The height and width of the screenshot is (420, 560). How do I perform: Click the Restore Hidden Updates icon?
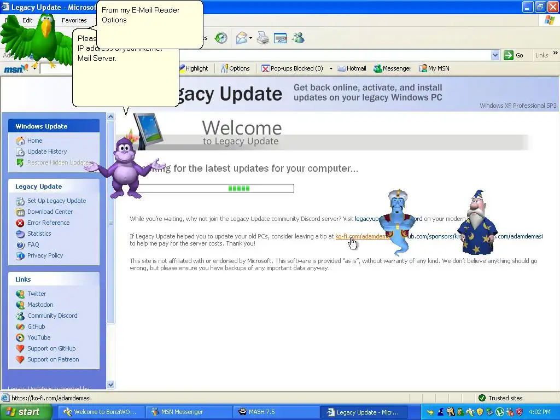point(20,162)
